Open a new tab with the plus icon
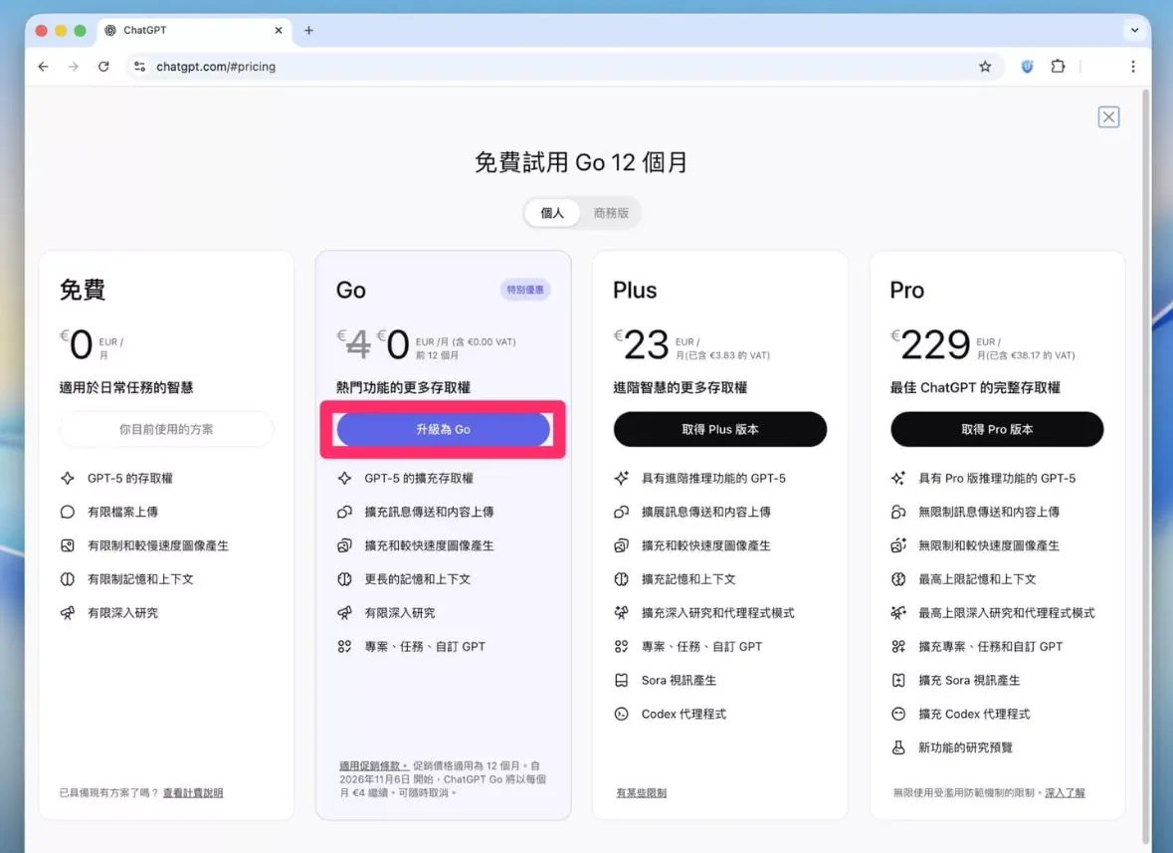This screenshot has height=853, width=1173. [308, 31]
